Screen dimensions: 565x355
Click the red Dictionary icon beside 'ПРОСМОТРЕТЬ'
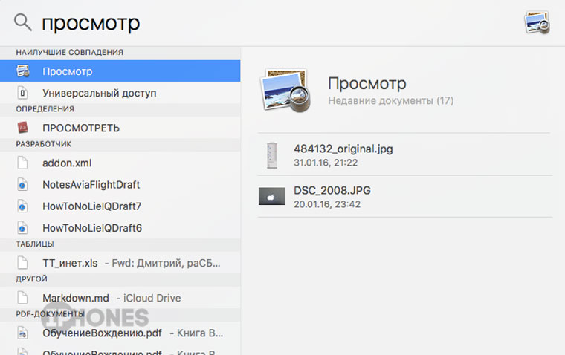point(22,128)
